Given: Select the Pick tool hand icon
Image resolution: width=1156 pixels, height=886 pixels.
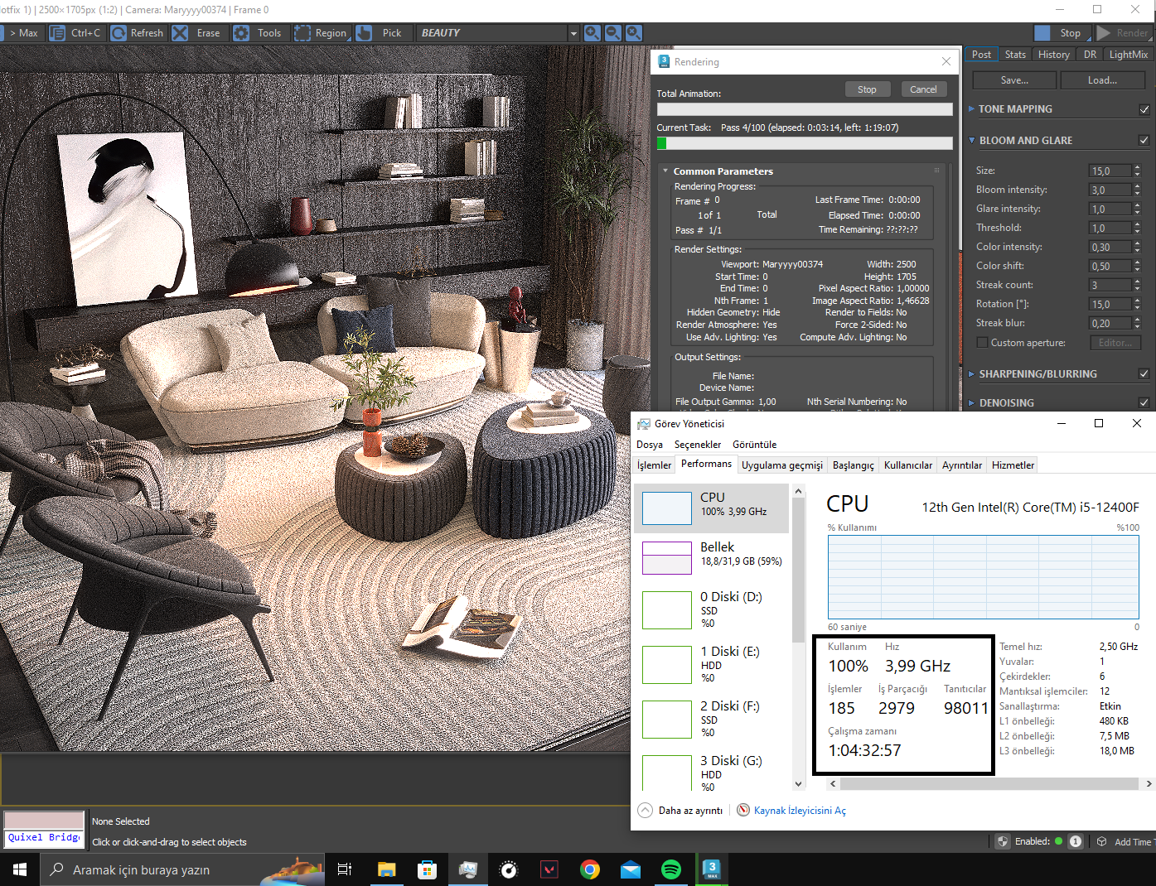Looking at the screenshot, I should pyautogui.click(x=365, y=33).
